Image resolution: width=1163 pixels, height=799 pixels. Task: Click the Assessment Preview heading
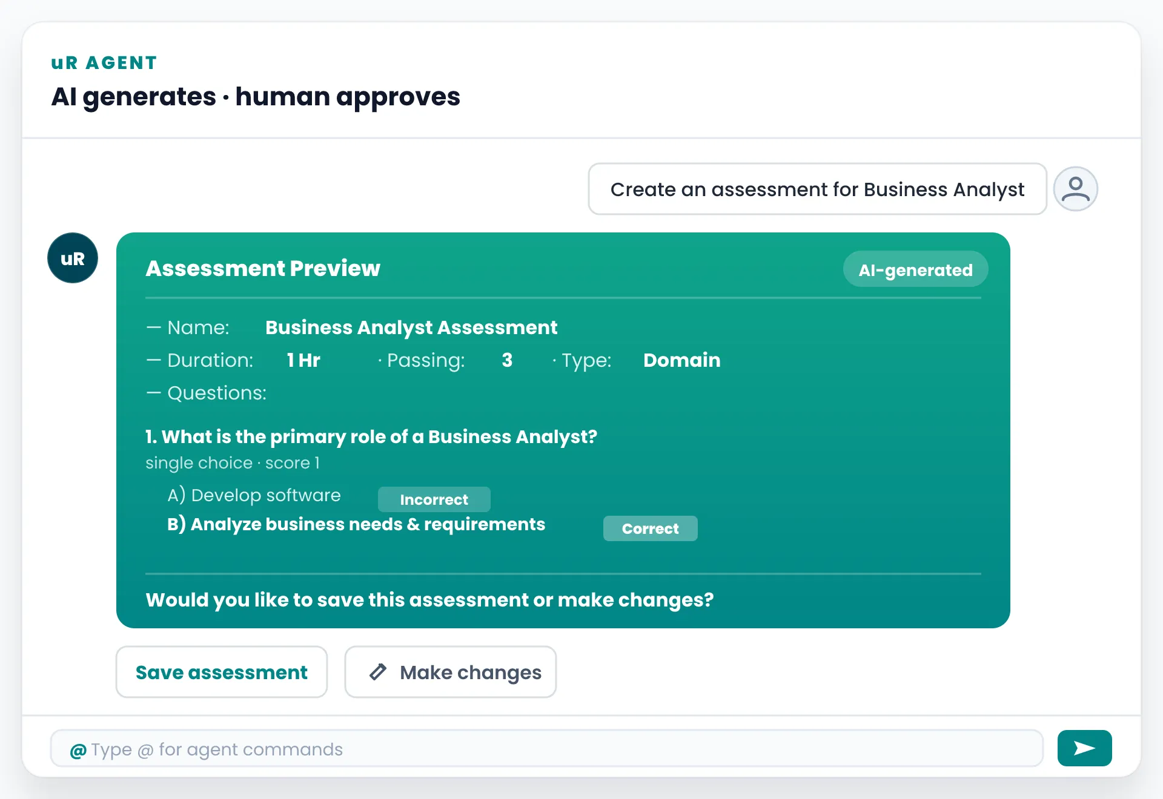coord(263,268)
